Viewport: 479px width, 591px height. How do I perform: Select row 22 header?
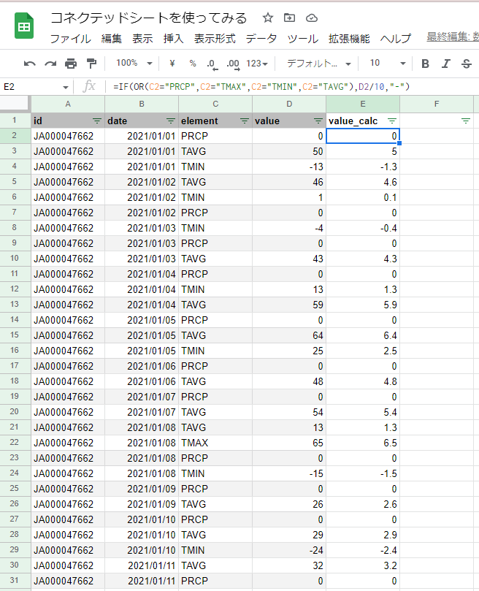15,443
